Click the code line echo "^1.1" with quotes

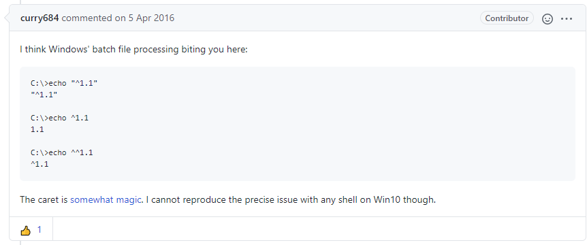[64, 84]
